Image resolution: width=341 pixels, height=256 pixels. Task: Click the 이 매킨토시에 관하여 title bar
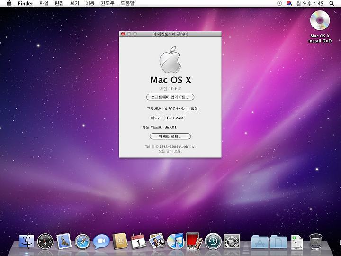(170, 34)
